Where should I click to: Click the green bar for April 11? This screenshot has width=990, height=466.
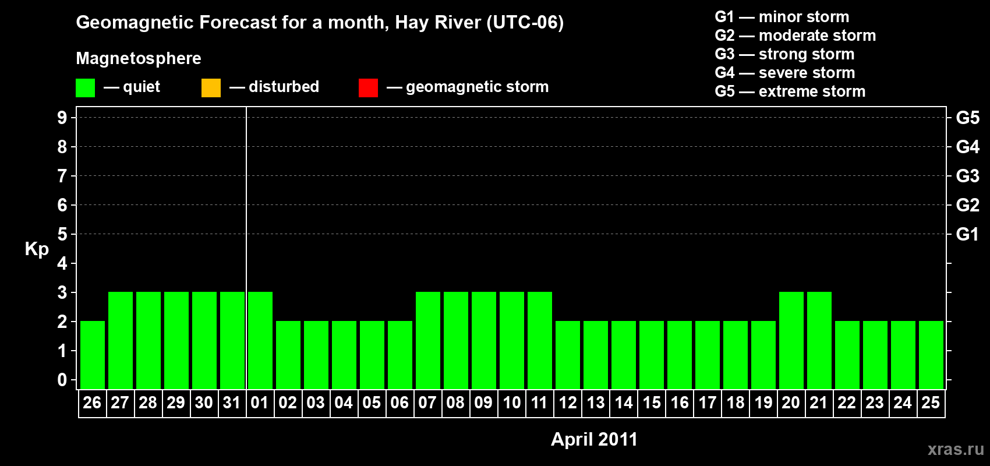540,340
